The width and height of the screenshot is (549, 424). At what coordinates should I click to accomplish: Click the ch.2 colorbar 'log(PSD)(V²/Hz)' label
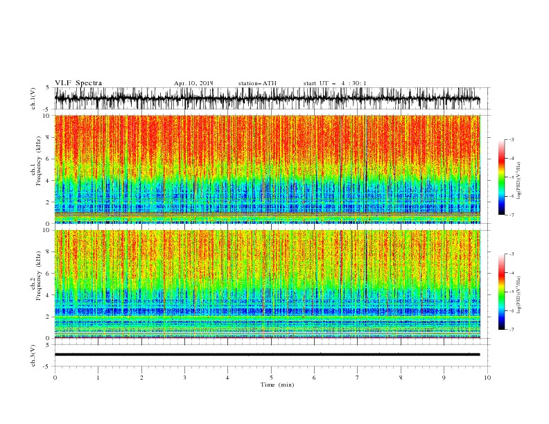[519, 295]
